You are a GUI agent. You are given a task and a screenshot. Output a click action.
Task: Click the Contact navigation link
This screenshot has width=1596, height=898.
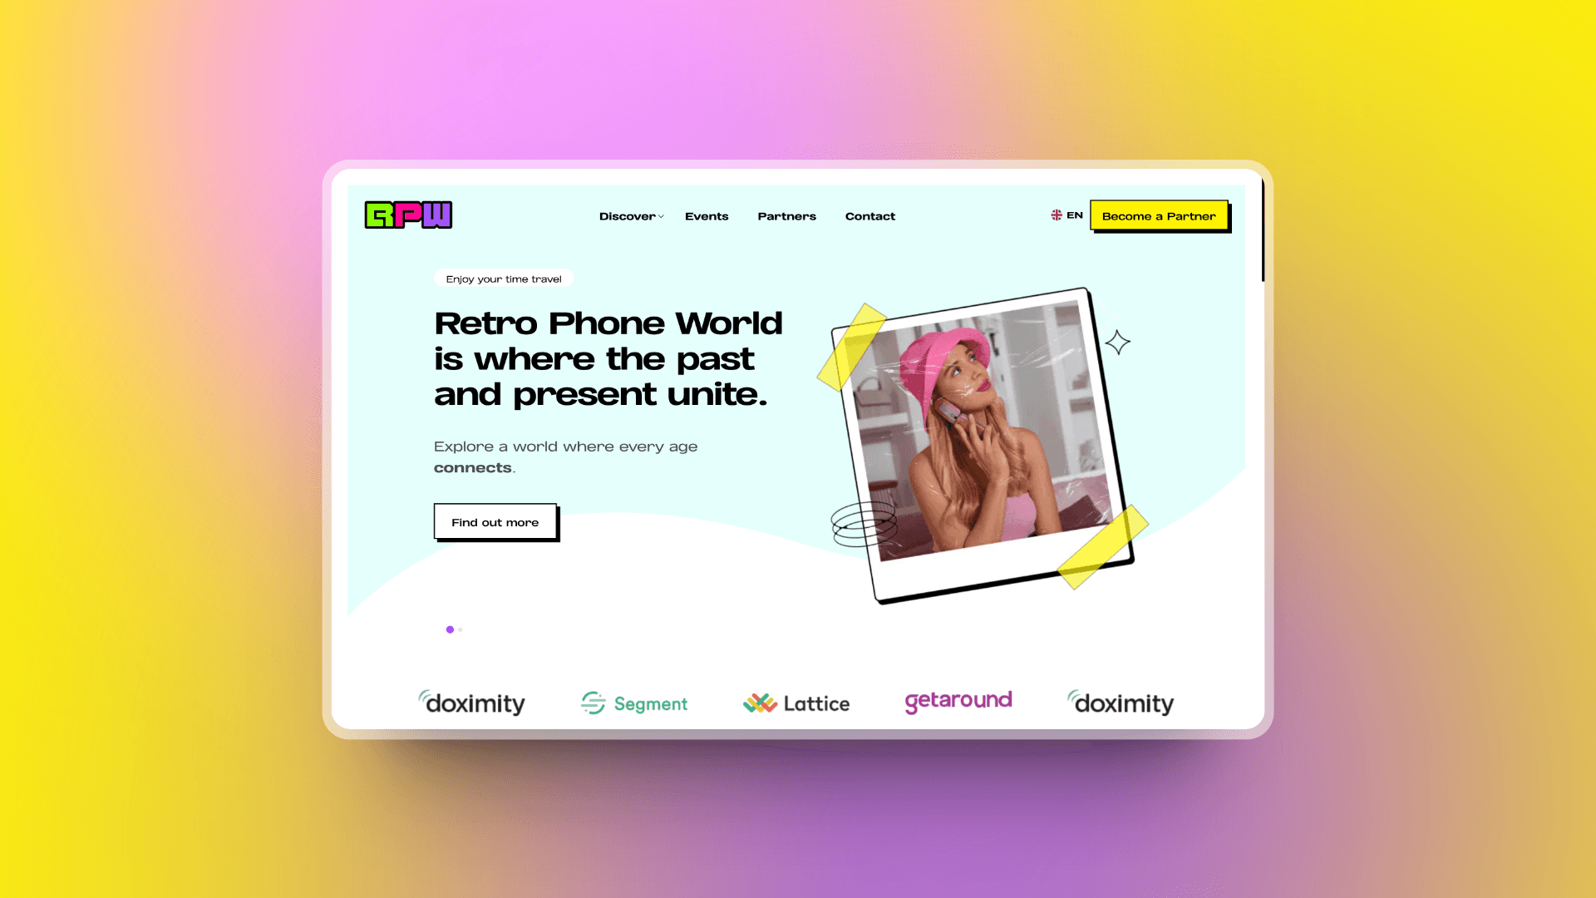point(869,215)
